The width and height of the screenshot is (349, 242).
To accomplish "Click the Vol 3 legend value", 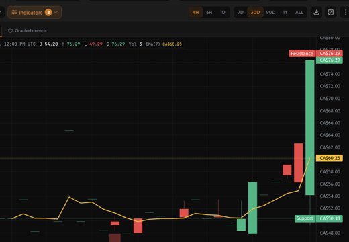I will click(135, 44).
